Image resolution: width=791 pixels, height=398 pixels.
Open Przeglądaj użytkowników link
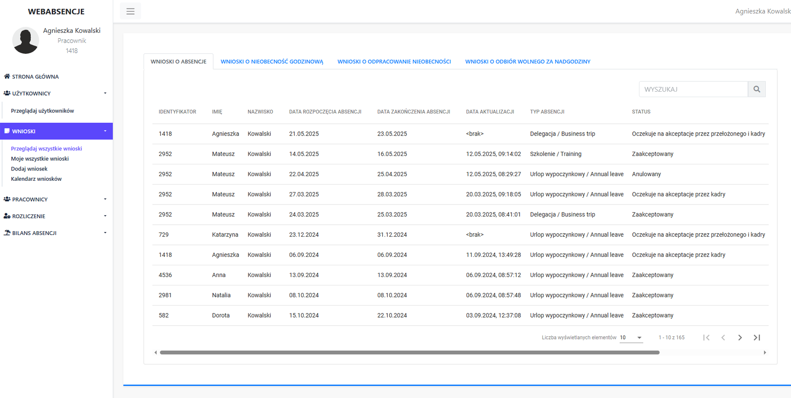click(x=43, y=111)
